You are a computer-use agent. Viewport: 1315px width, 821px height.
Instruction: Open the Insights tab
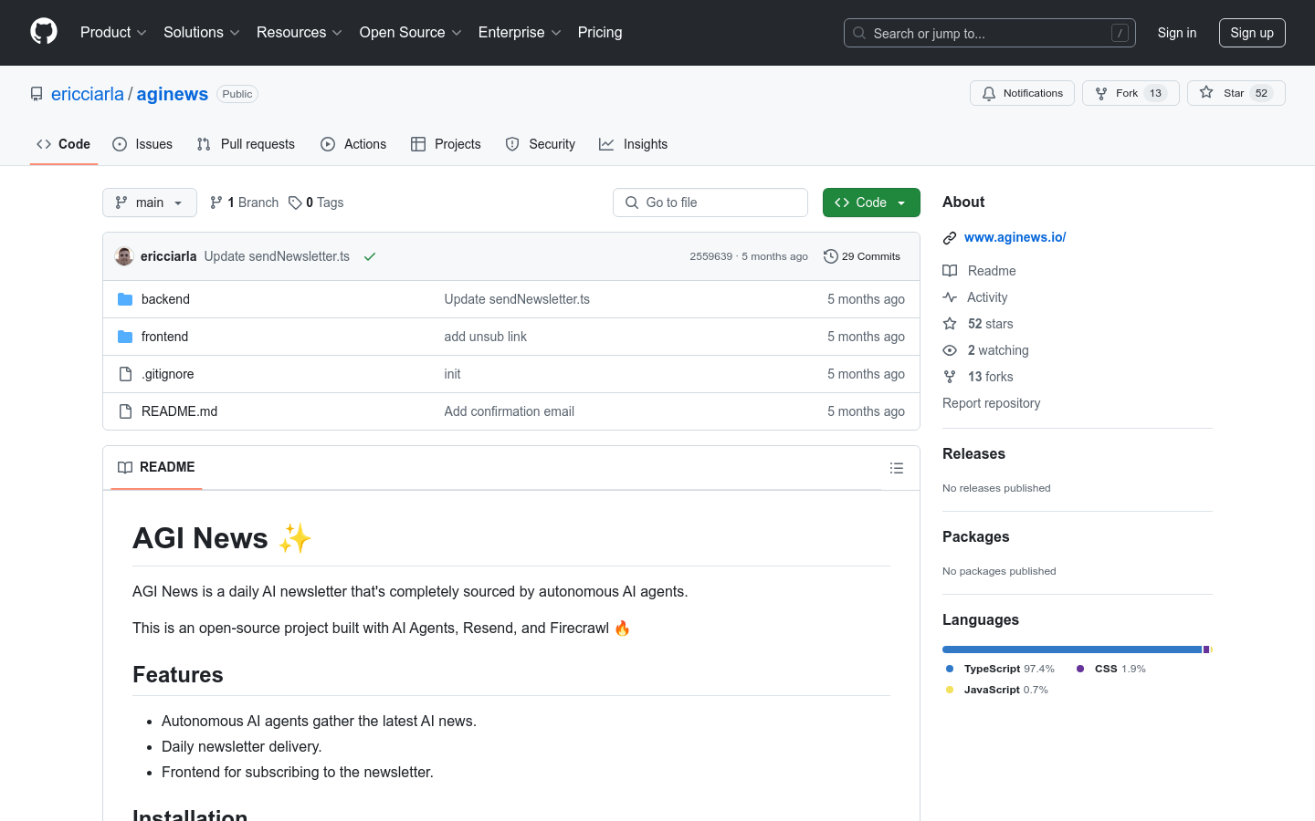[x=633, y=144]
